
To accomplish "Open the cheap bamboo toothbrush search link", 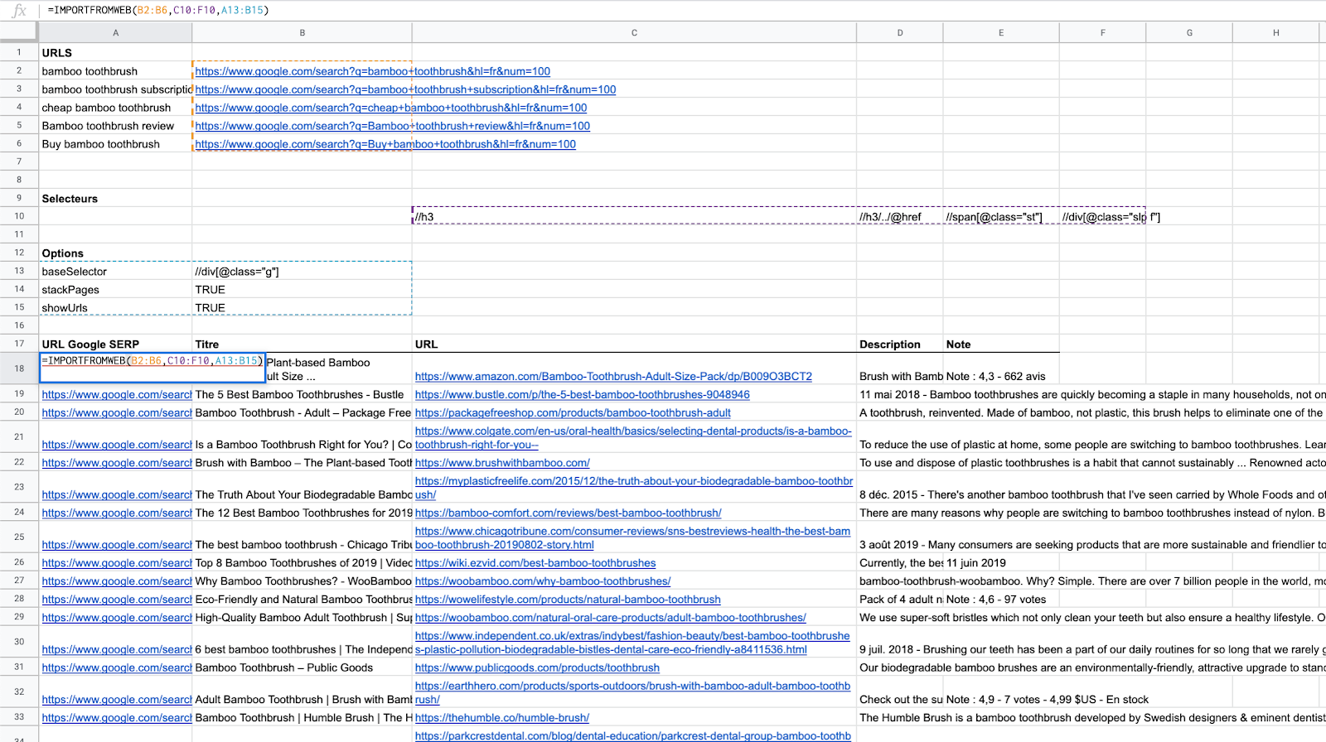I will pos(390,108).
